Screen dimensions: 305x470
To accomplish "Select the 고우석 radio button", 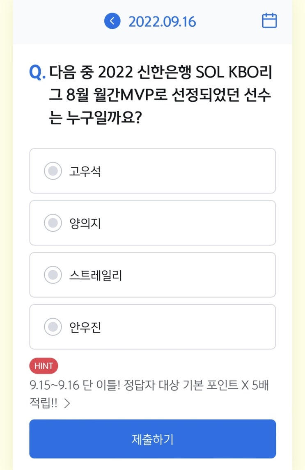I will [x=53, y=171].
